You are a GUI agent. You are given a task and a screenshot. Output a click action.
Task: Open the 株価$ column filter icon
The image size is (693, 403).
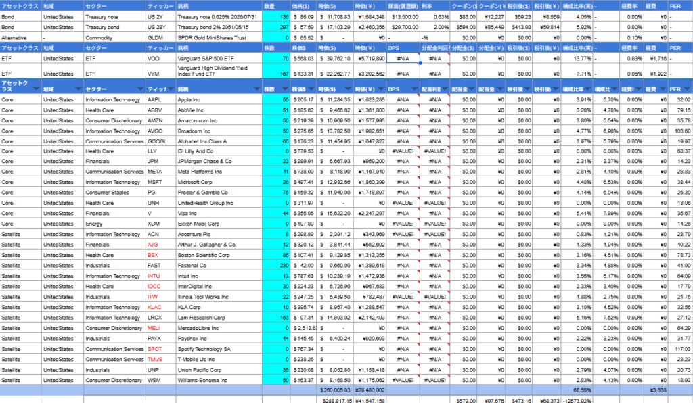click(x=311, y=89)
